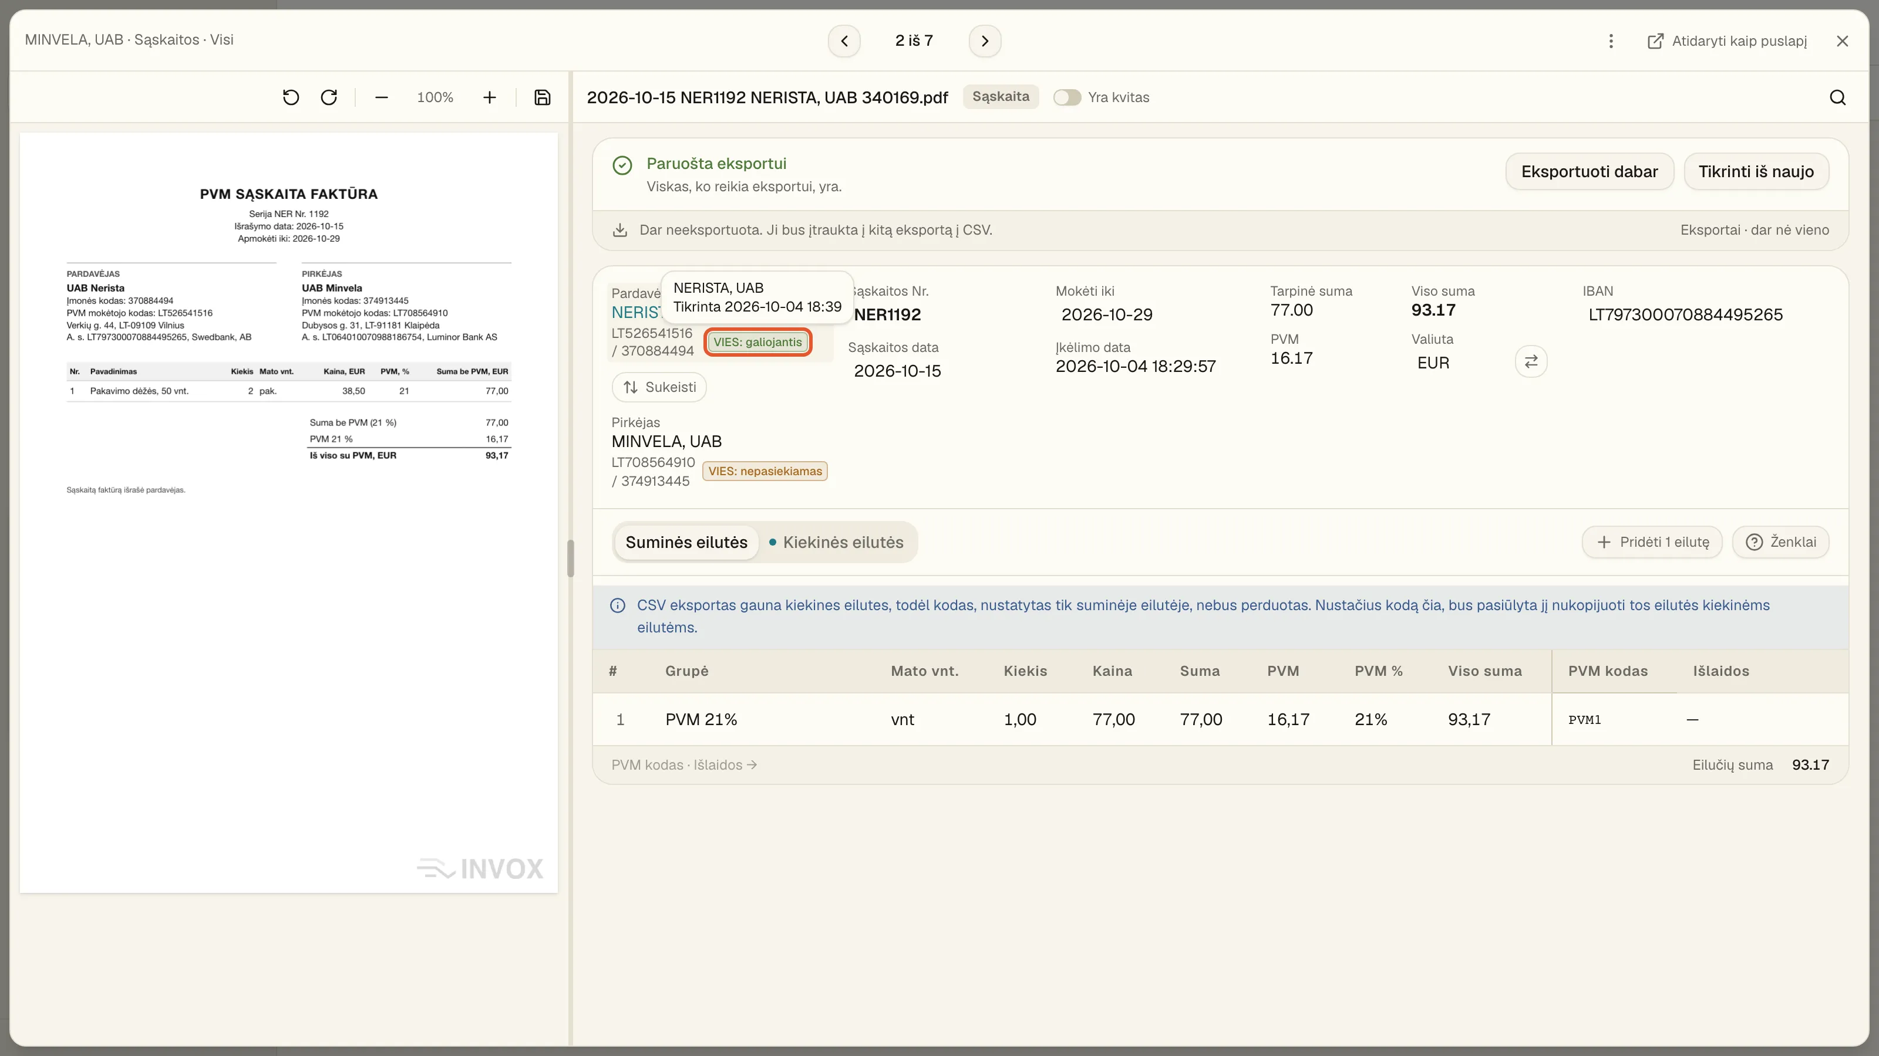
Task: Click PVM kodas · Išlaidos footer link
Action: point(684,765)
